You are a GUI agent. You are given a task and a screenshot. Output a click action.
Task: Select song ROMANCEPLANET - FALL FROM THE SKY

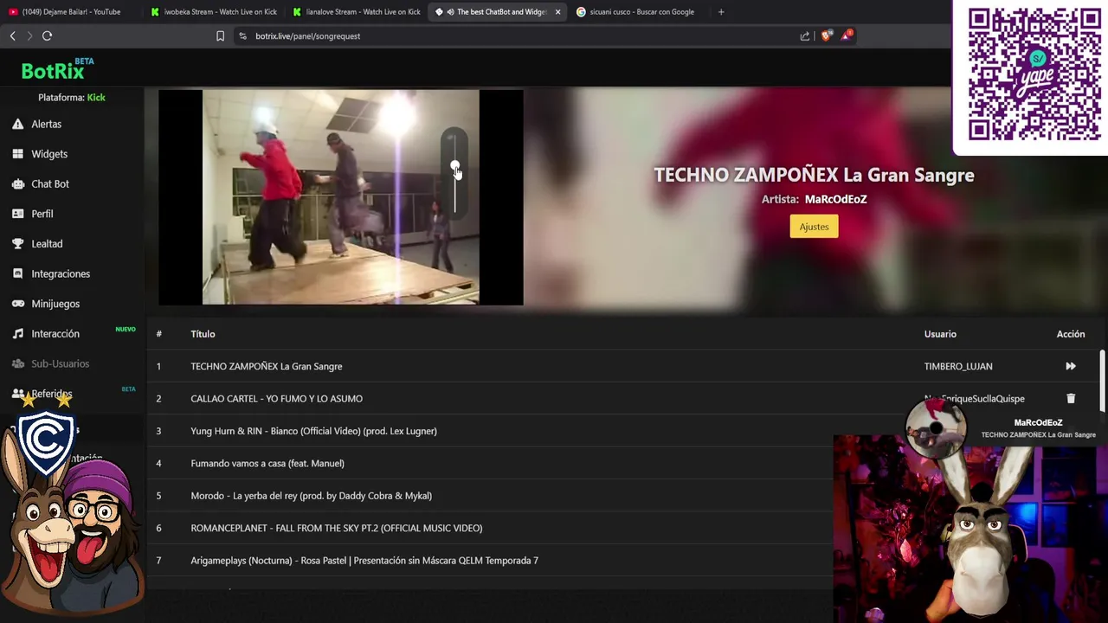[337, 528]
